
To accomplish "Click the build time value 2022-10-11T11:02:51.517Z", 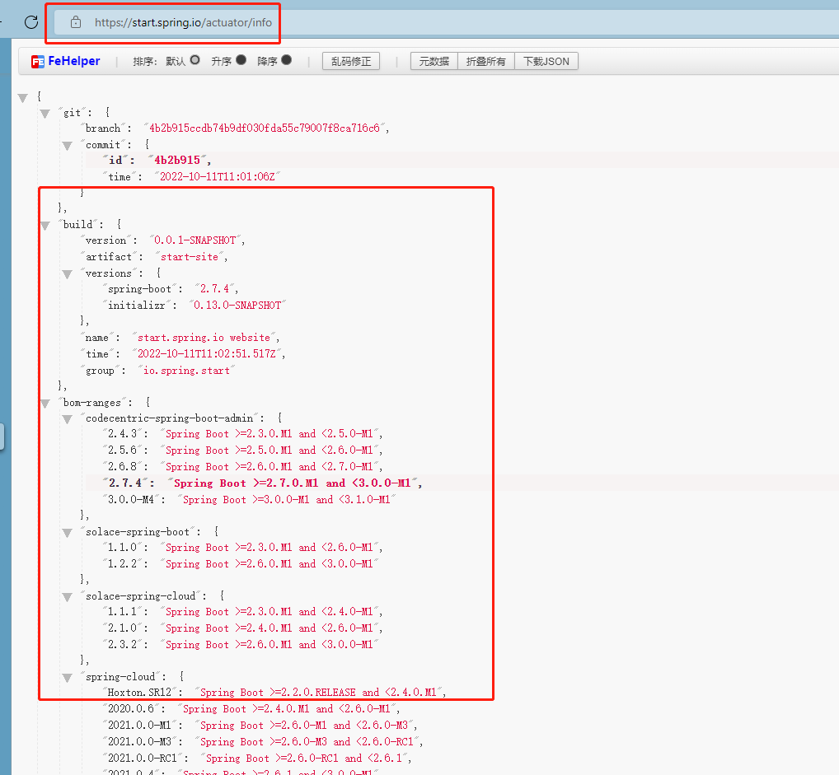I will [x=207, y=354].
